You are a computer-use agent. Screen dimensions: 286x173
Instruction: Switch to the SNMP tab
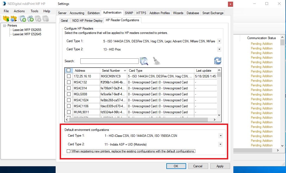pyautogui.click(x=129, y=13)
